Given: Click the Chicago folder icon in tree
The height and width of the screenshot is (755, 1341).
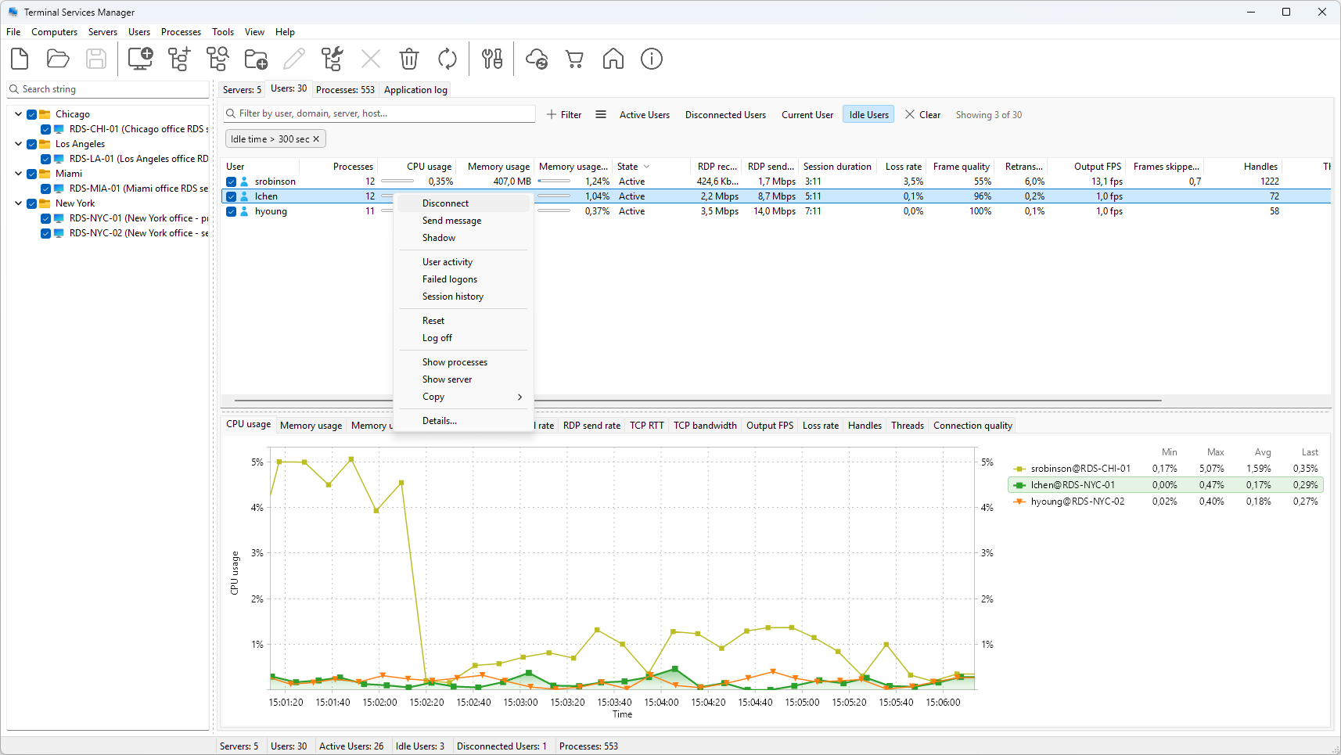Looking at the screenshot, I should [45, 114].
